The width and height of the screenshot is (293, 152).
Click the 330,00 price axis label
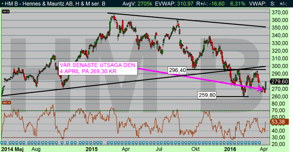[279, 43]
